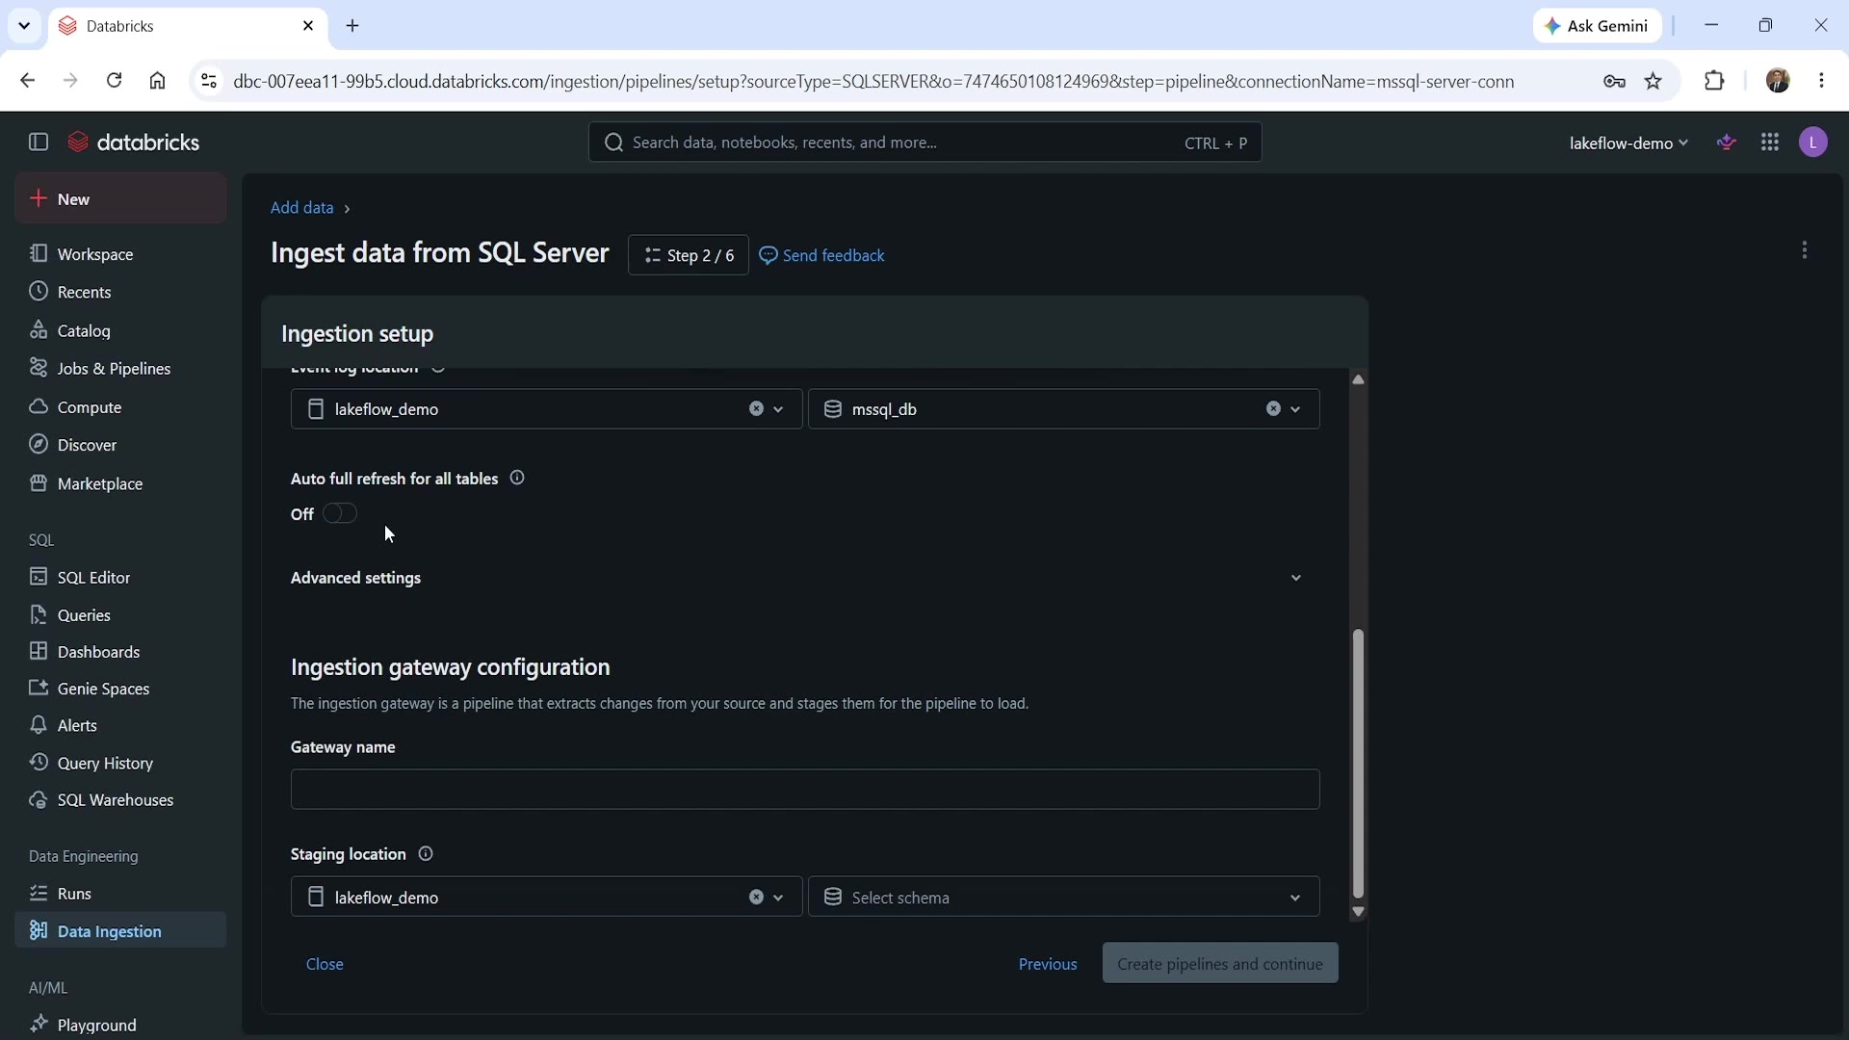
Task: Click the Previous button
Action: [x=1048, y=964]
